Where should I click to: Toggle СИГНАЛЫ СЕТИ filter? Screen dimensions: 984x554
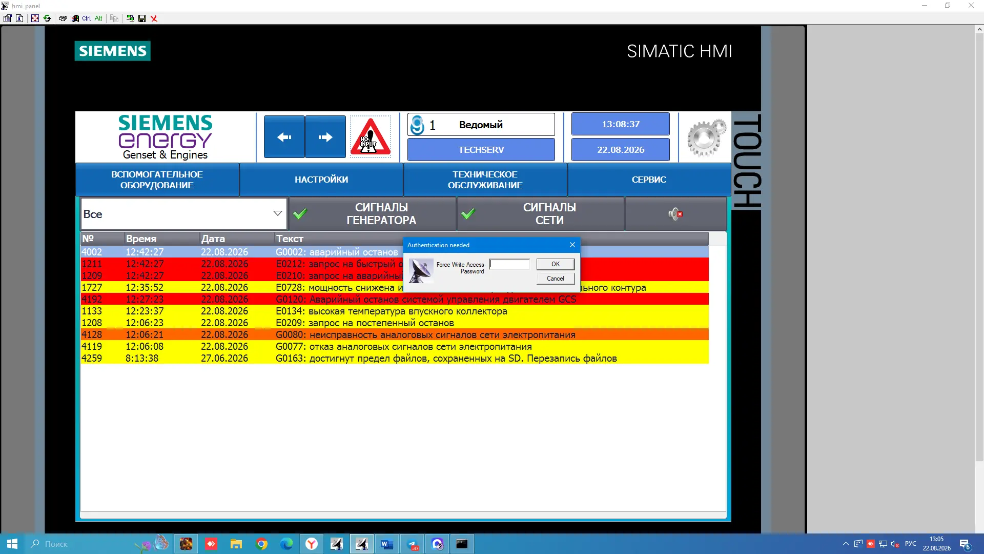pyautogui.click(x=541, y=214)
